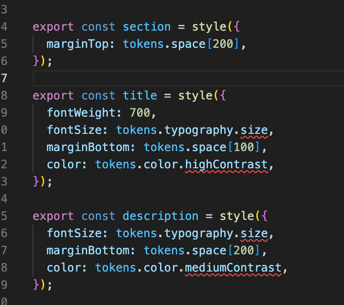Click the marginBottom property in title style
The image size is (344, 305).
point(88,147)
